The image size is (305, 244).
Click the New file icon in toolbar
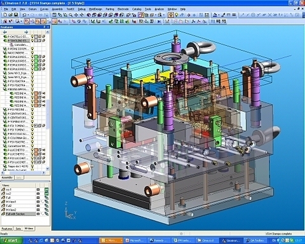click(x=5, y=15)
